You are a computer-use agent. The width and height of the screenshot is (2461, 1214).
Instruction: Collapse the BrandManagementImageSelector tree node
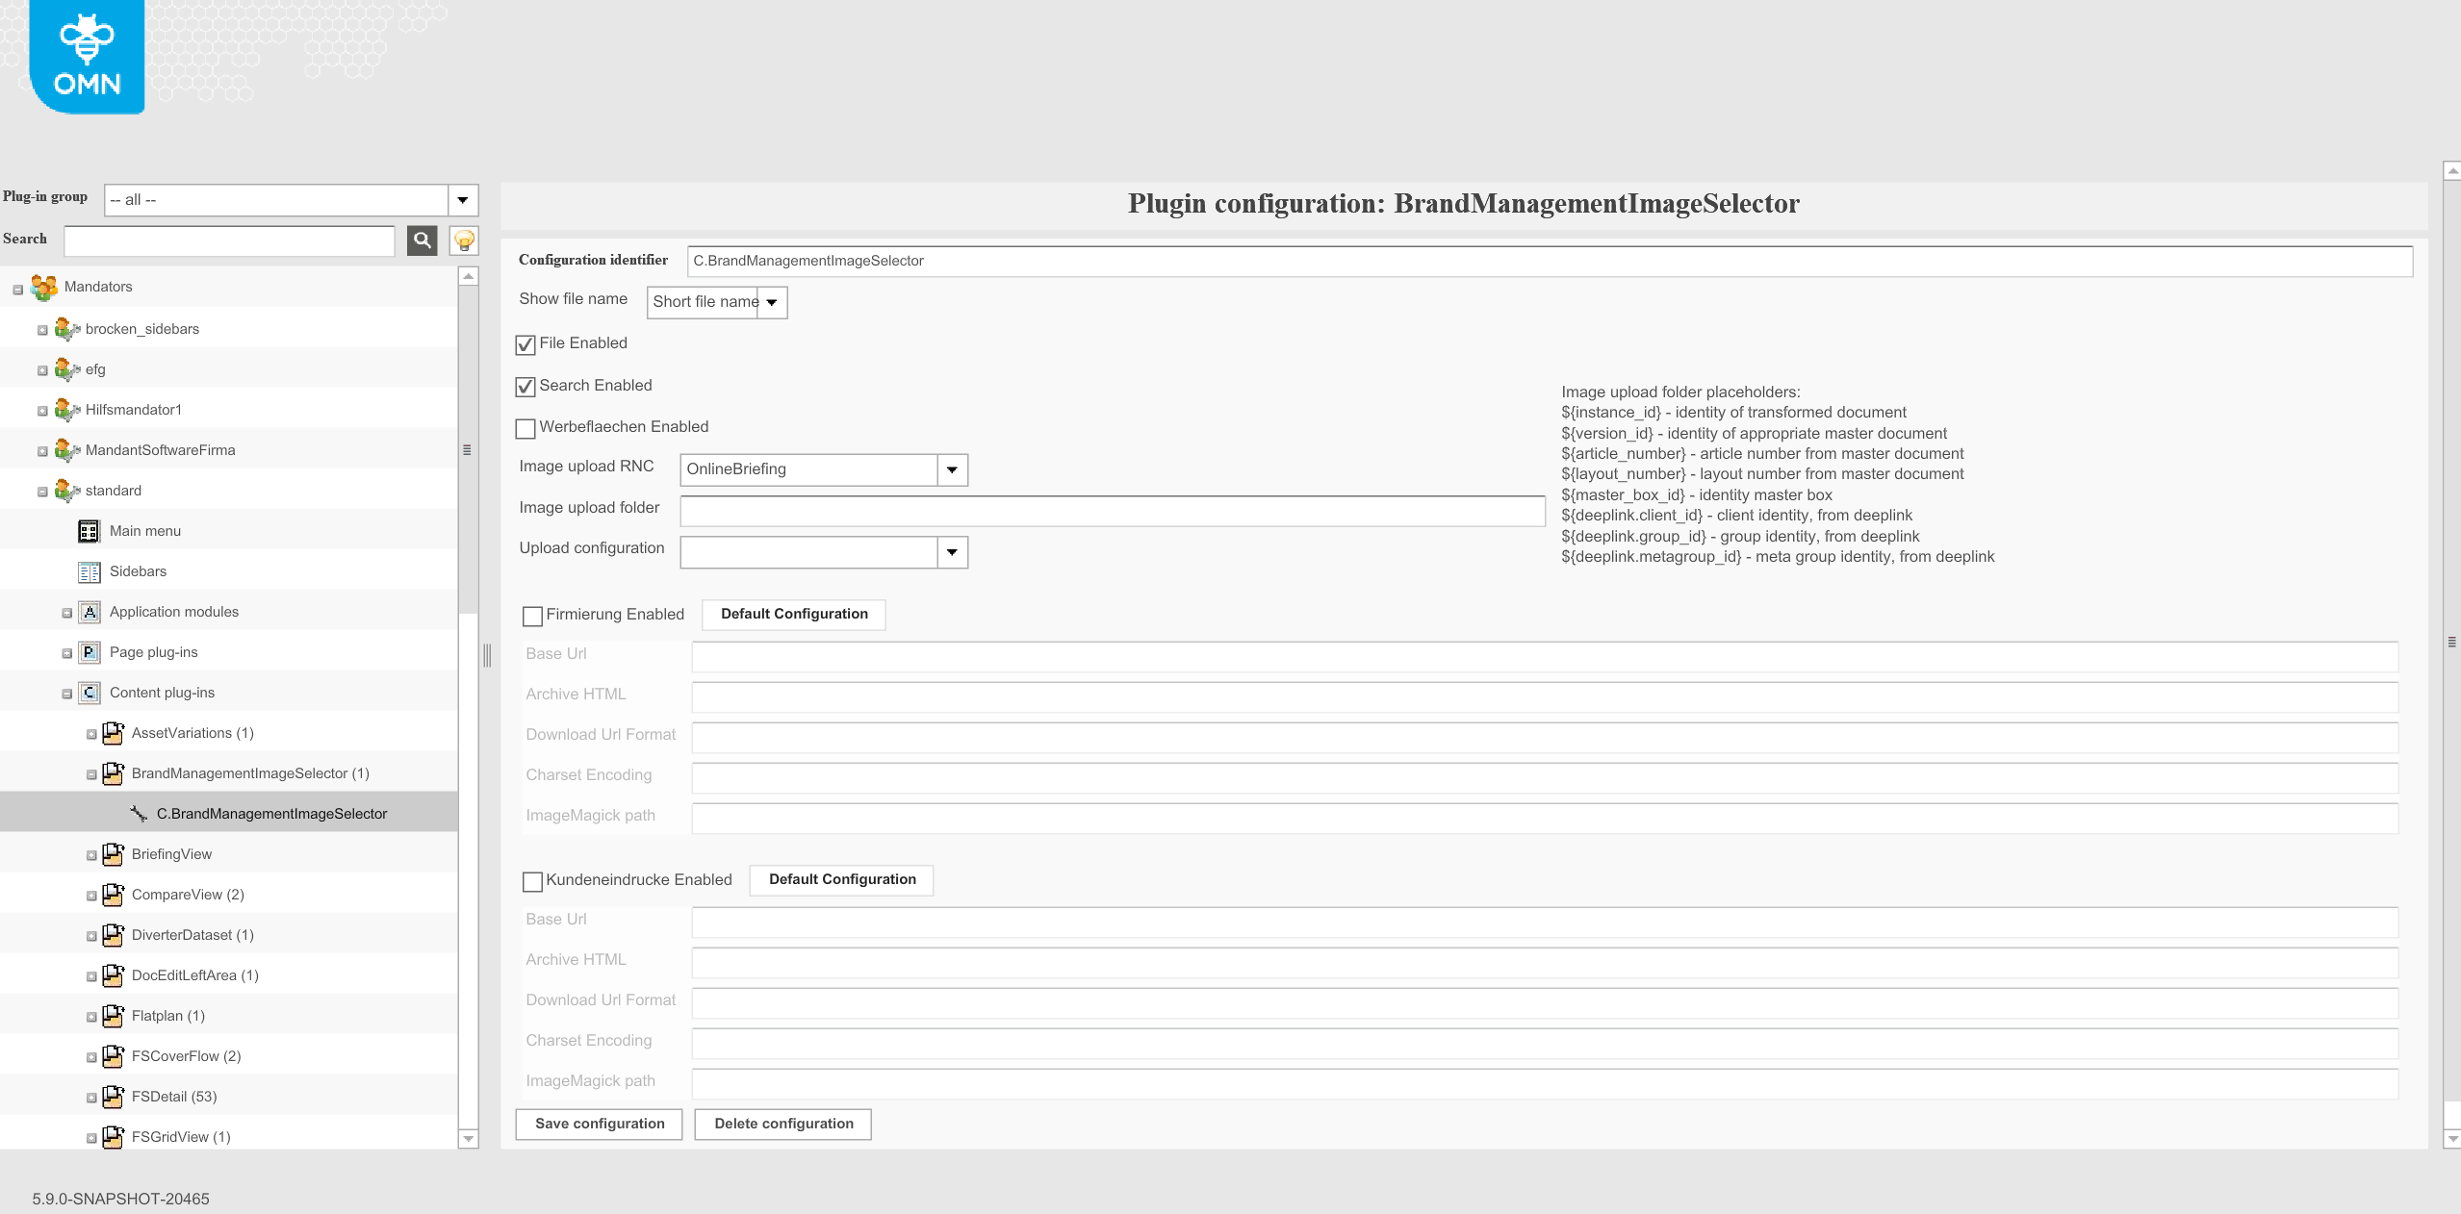92,773
